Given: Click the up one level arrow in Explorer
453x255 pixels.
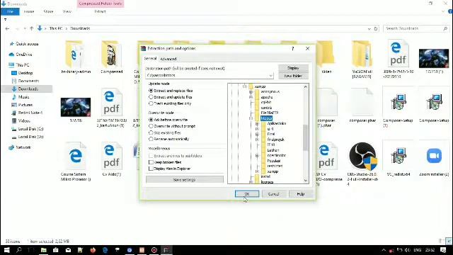Looking at the screenshot, I should tap(31, 28).
